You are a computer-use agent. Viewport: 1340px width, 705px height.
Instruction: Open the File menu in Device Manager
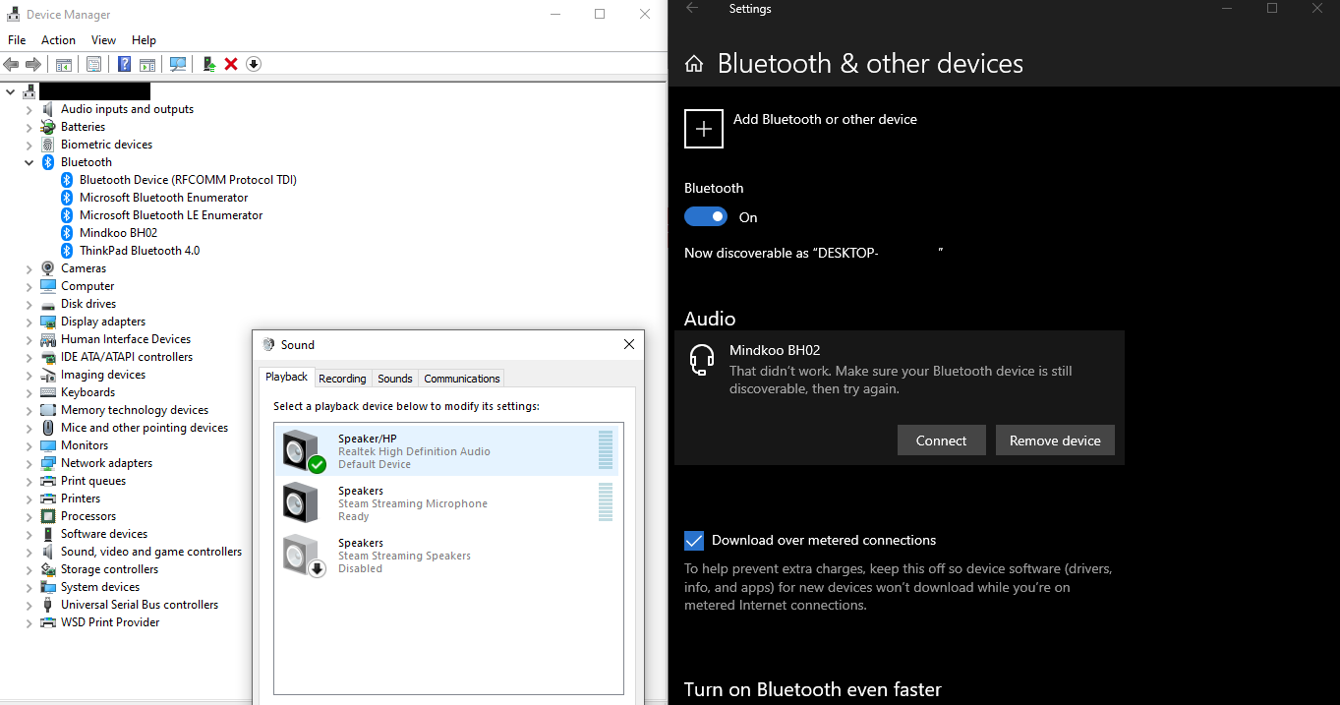pos(17,40)
